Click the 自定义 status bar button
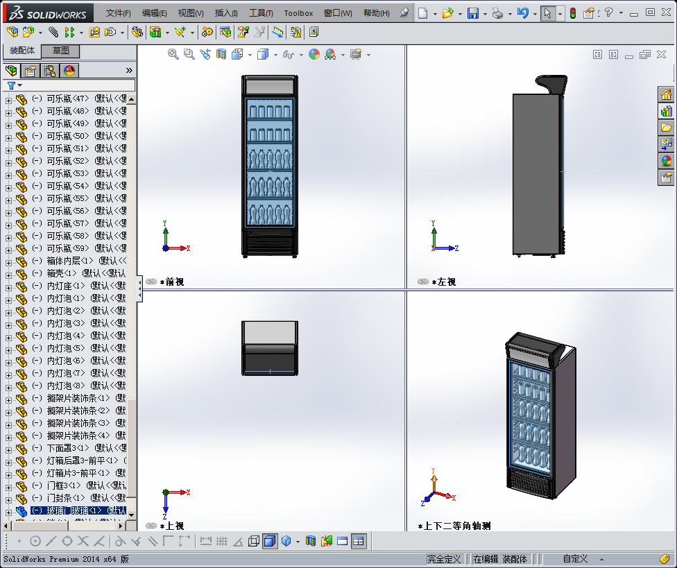The image size is (677, 568). (575, 559)
